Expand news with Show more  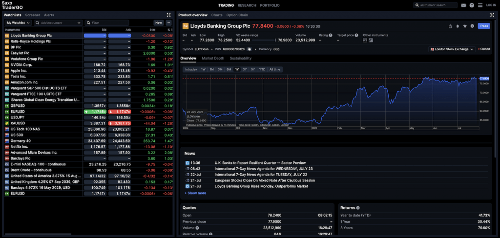point(195,193)
